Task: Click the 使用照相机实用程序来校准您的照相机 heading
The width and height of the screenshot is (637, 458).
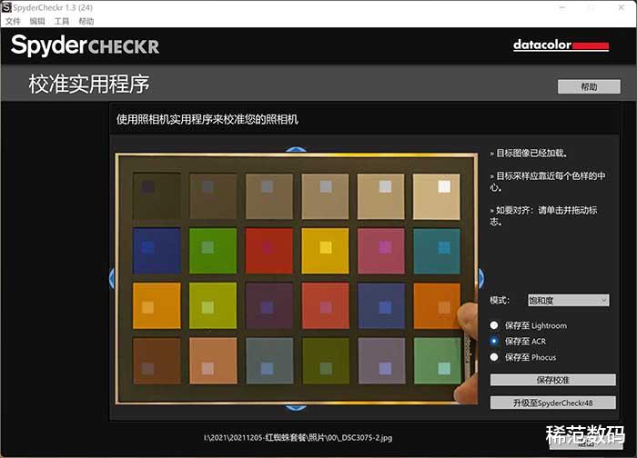Action: pos(207,119)
